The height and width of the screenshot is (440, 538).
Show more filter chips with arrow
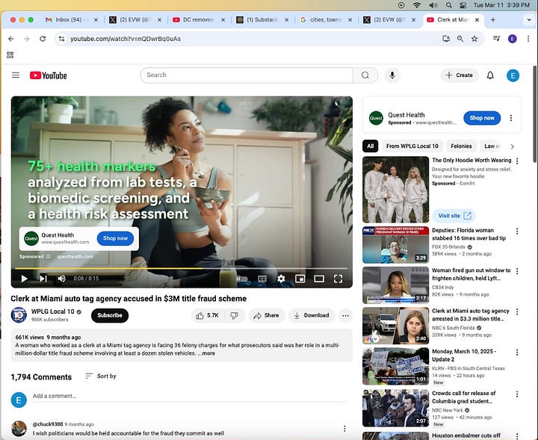[513, 146]
